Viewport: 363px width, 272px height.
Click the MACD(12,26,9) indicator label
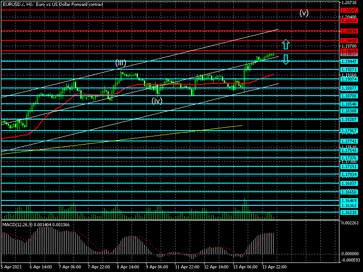tap(36, 224)
